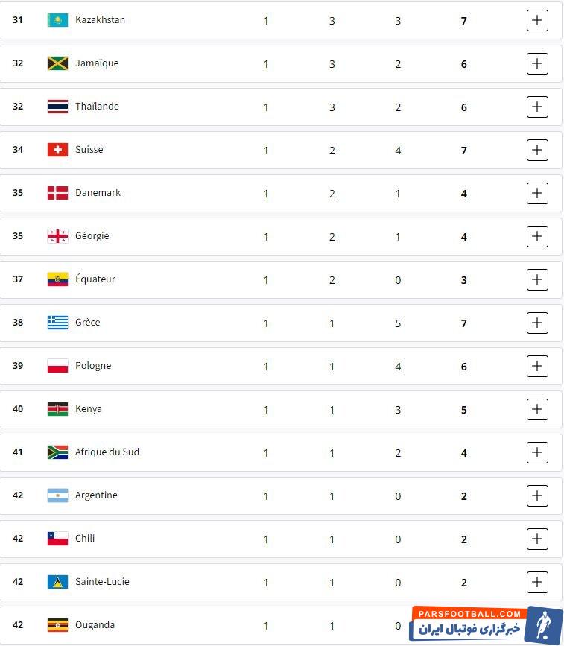Screen dimensions: 564x646
Task: Click the Ouganda country name
Action: (x=95, y=625)
